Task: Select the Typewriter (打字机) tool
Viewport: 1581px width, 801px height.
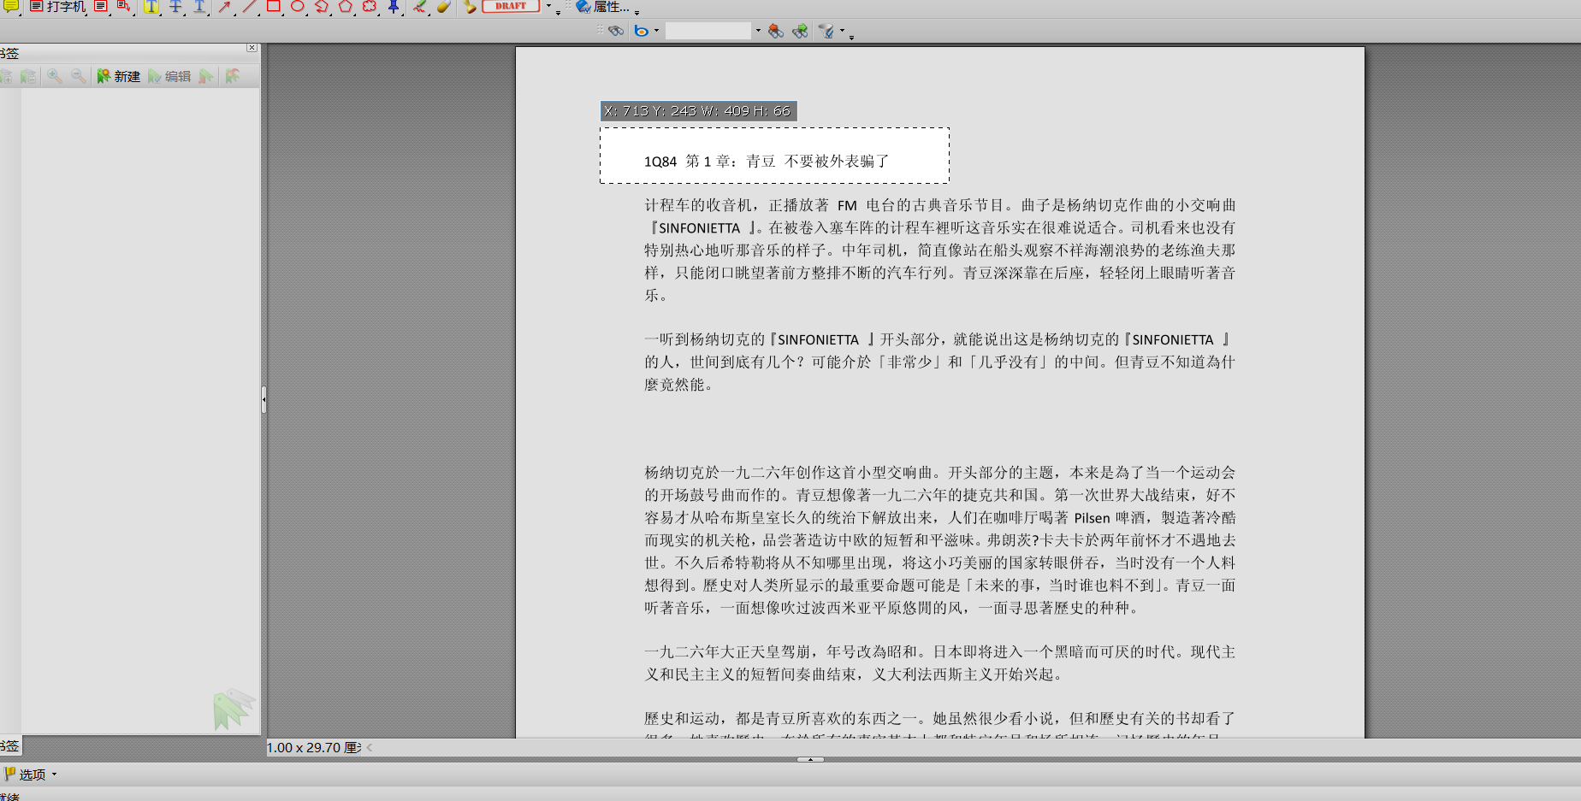Action: (x=57, y=7)
